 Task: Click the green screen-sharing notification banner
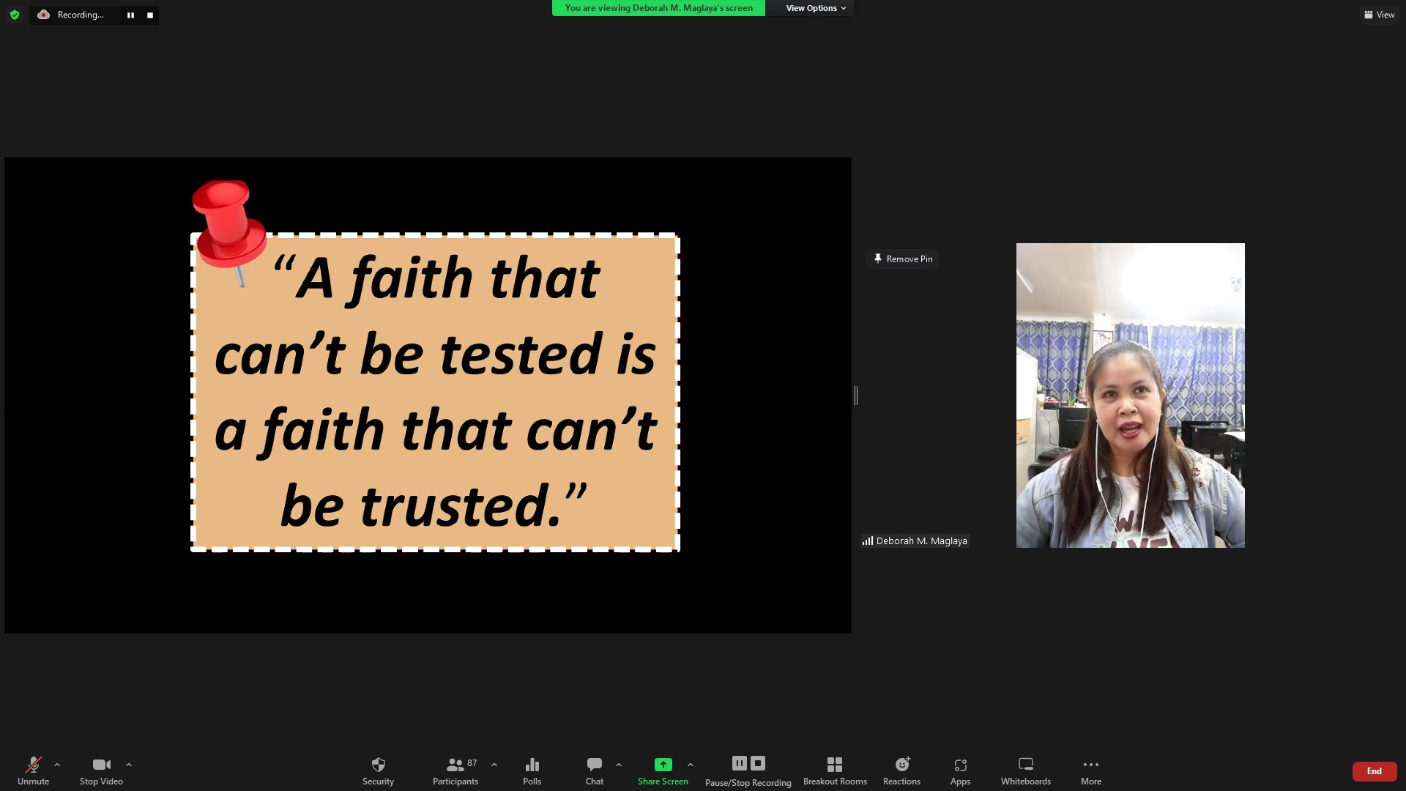click(658, 8)
